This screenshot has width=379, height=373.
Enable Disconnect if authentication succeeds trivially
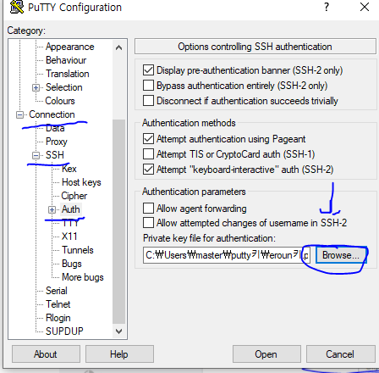[x=148, y=101]
